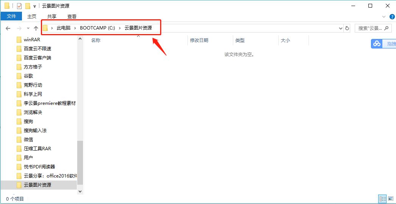This screenshot has height=204, width=396.
Task: Click the search magnifier icon
Action: pyautogui.click(x=386, y=28)
